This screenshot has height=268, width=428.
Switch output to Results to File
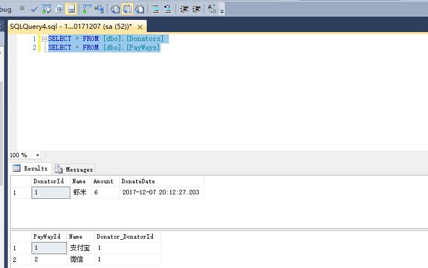[x=140, y=9]
